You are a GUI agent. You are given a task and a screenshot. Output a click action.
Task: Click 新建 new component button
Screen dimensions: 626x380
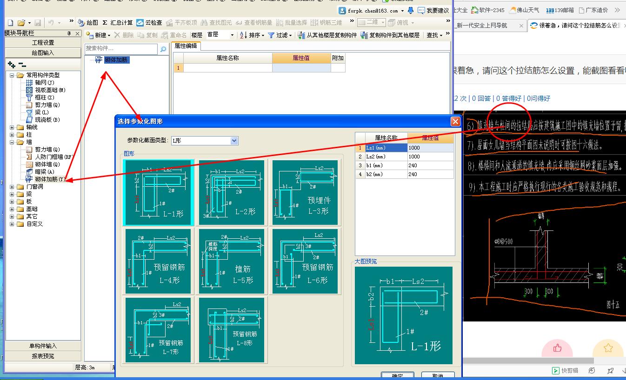click(x=99, y=35)
